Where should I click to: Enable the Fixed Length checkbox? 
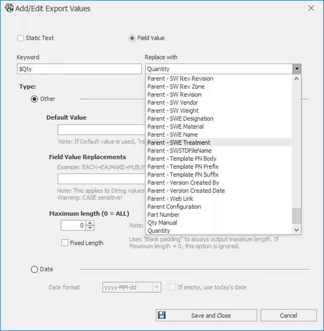click(65, 243)
